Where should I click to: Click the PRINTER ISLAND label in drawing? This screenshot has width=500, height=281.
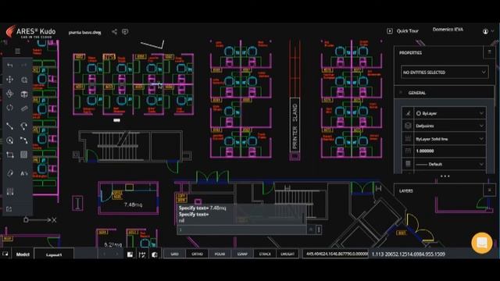[295, 126]
